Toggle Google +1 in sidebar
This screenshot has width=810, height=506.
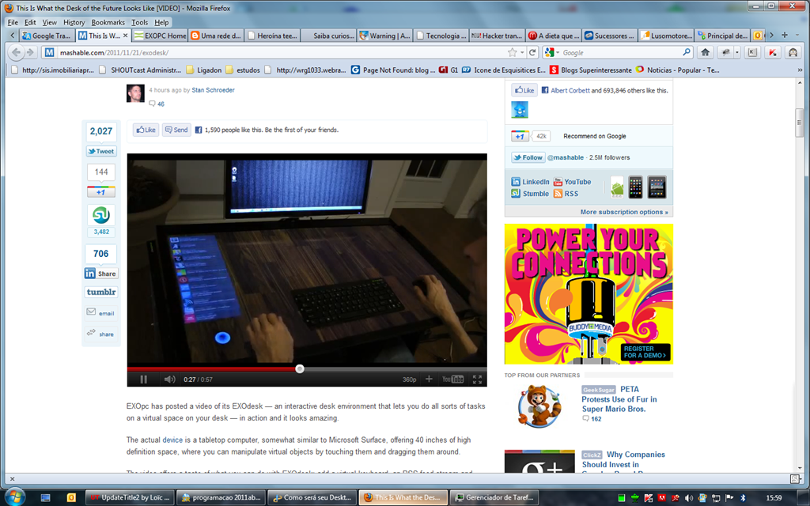[x=520, y=136]
